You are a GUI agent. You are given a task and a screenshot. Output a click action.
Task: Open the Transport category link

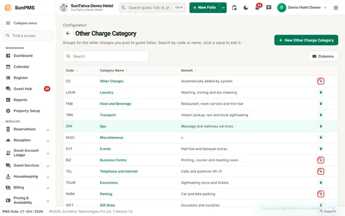click(x=108, y=115)
